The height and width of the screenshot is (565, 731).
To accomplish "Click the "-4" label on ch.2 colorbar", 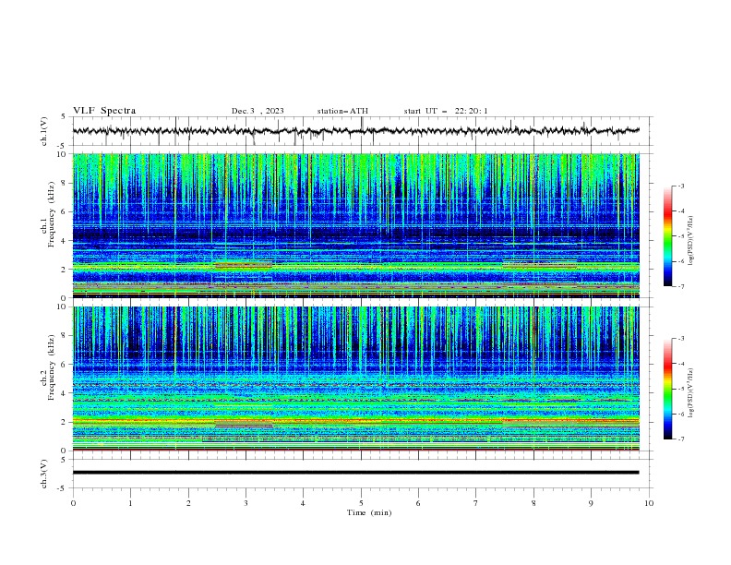I will (x=680, y=364).
